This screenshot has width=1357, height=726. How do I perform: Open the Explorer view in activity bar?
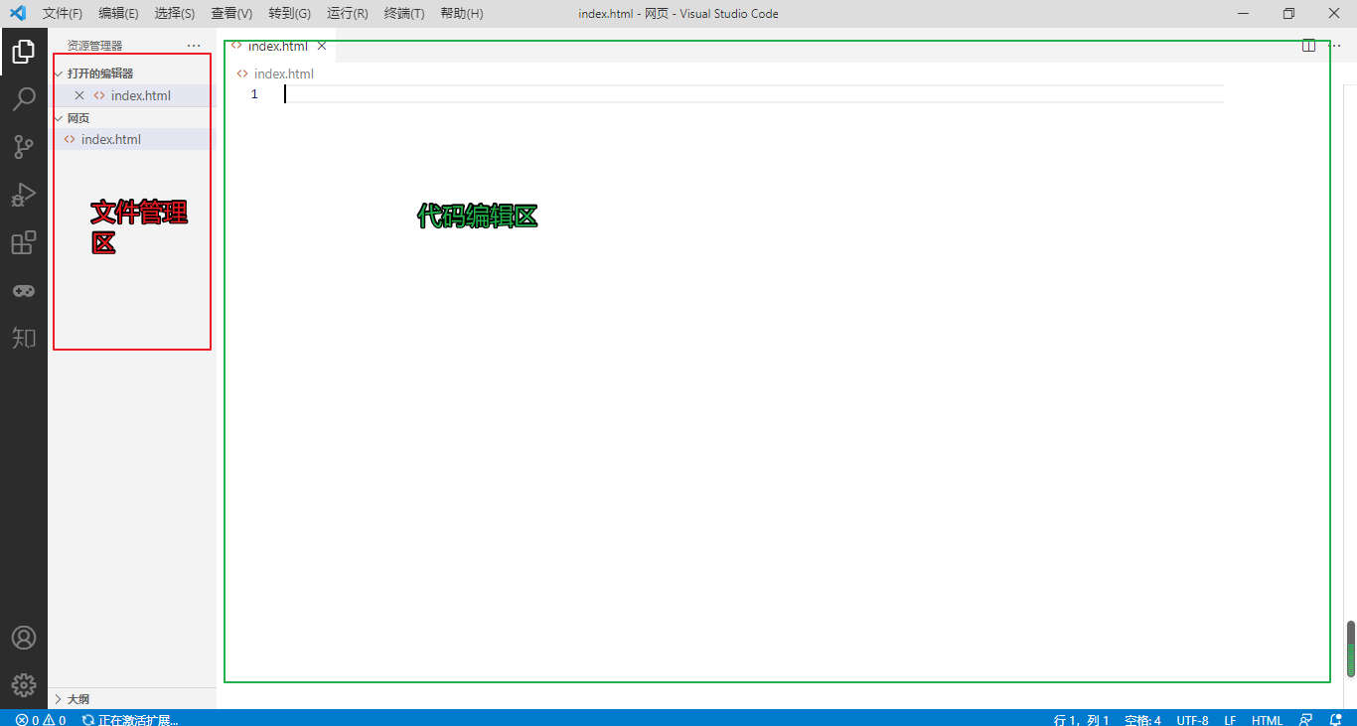[24, 52]
